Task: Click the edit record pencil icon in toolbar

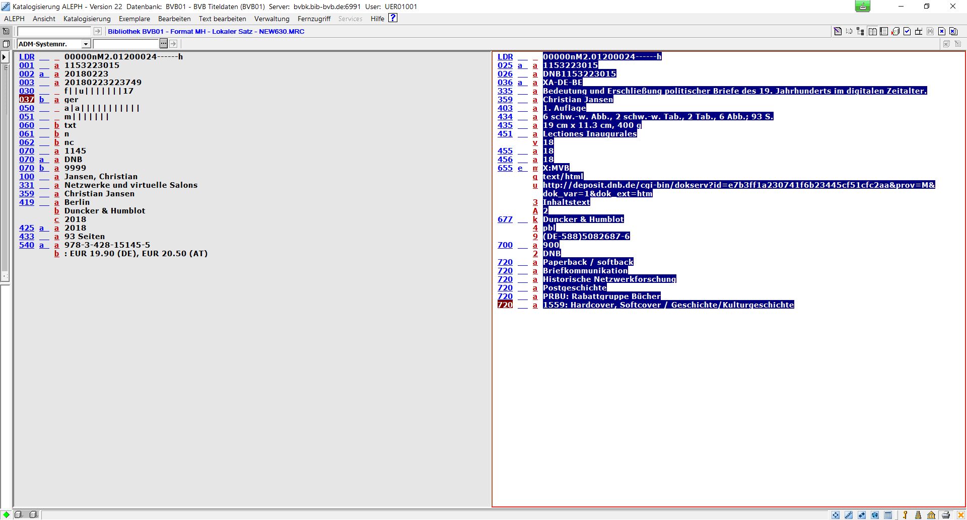Action: coord(838,31)
